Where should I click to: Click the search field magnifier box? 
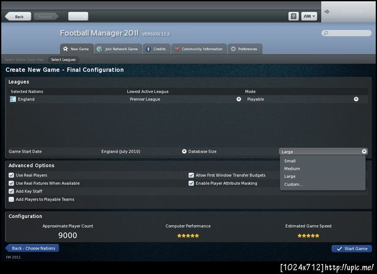pyautogui.click(x=346, y=33)
